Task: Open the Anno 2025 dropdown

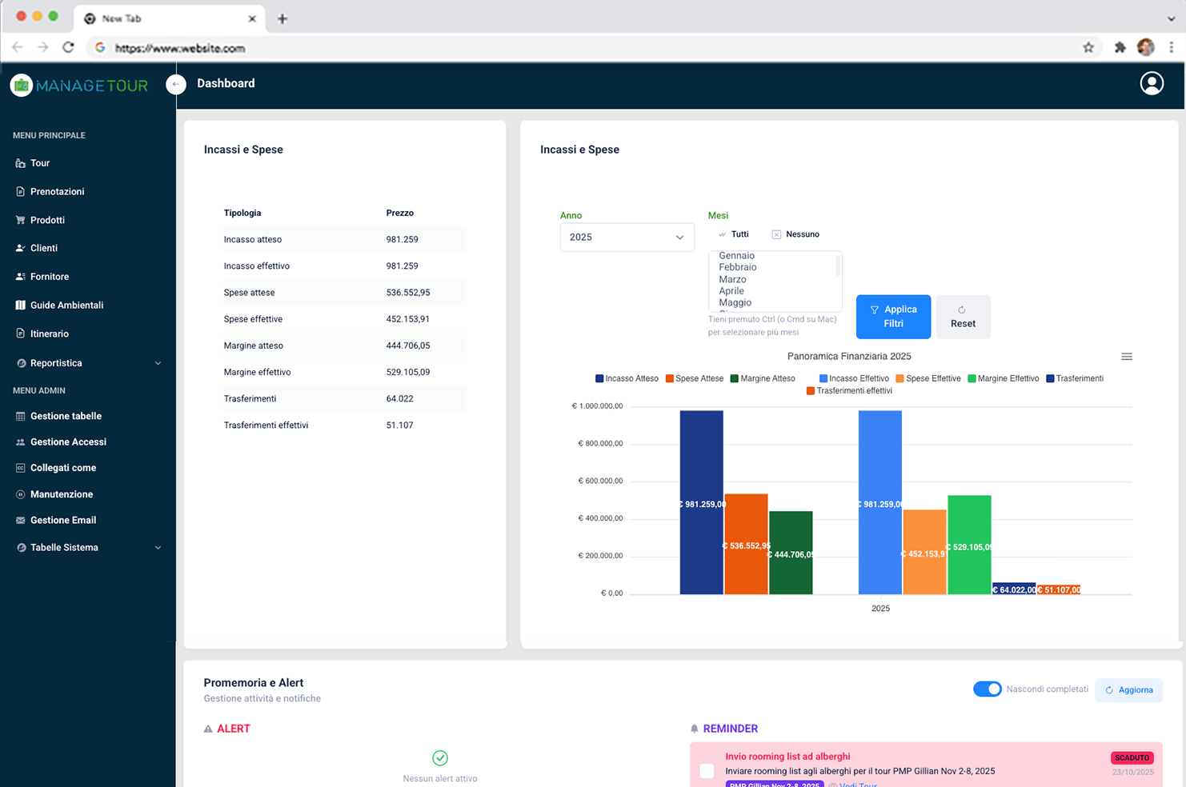Action: pos(627,238)
